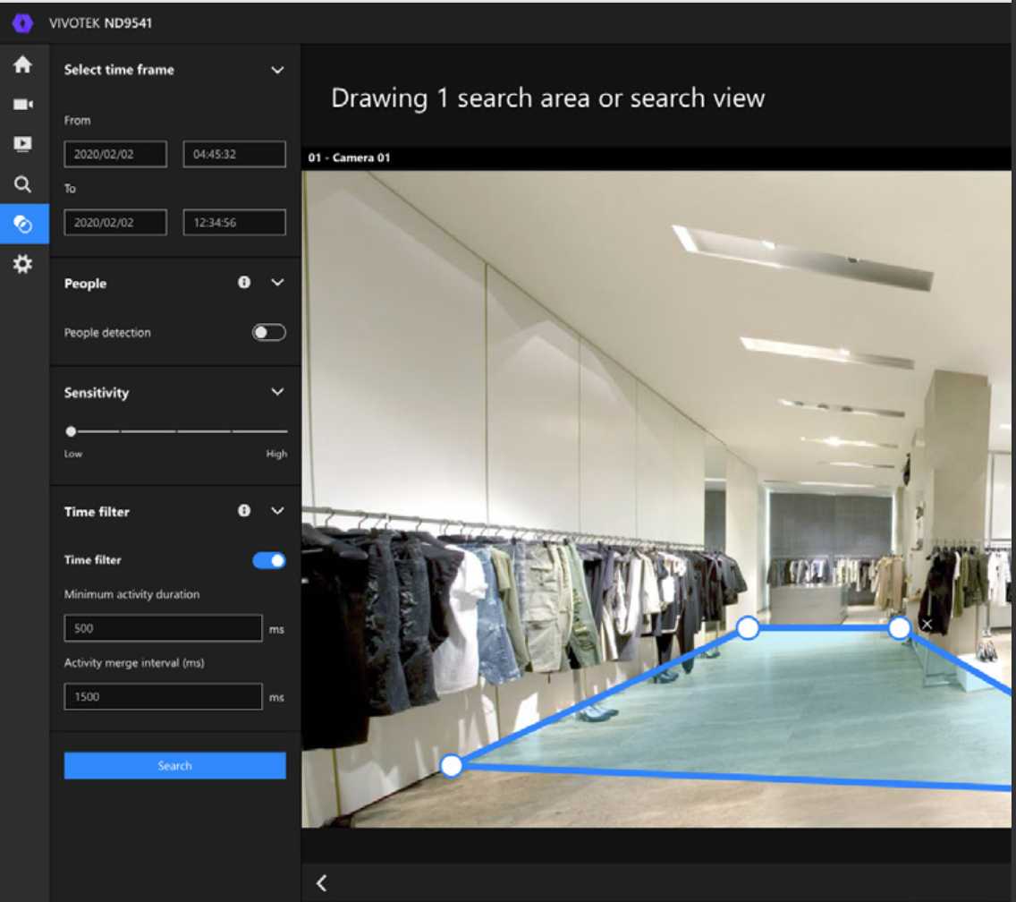The width and height of the screenshot is (1016, 902).
Task: Remove polygon point with small x icon
Action: click(927, 623)
